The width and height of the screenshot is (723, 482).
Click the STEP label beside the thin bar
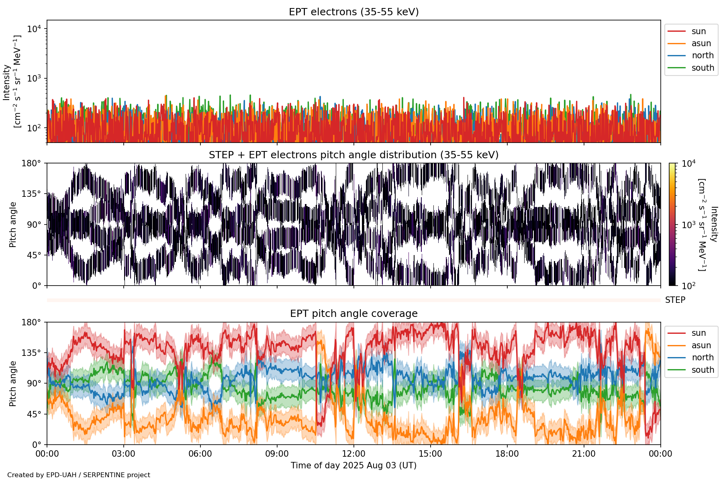(x=675, y=300)
